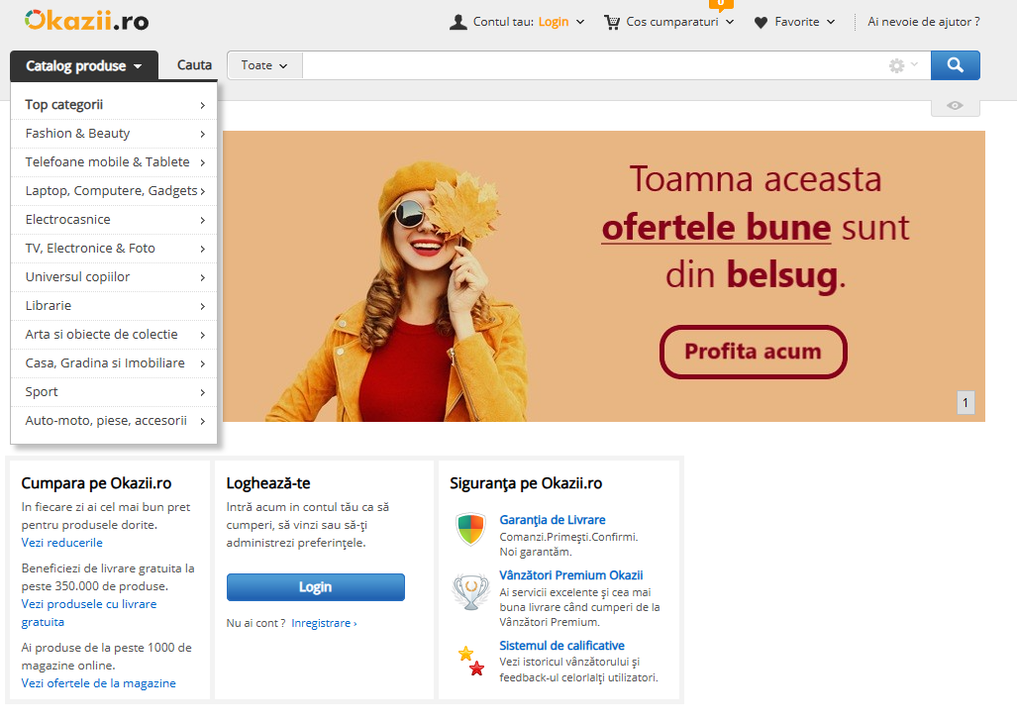Image resolution: width=1017 pixels, height=722 pixels.
Task: Click the user account silhouette icon
Action: pyautogui.click(x=458, y=22)
